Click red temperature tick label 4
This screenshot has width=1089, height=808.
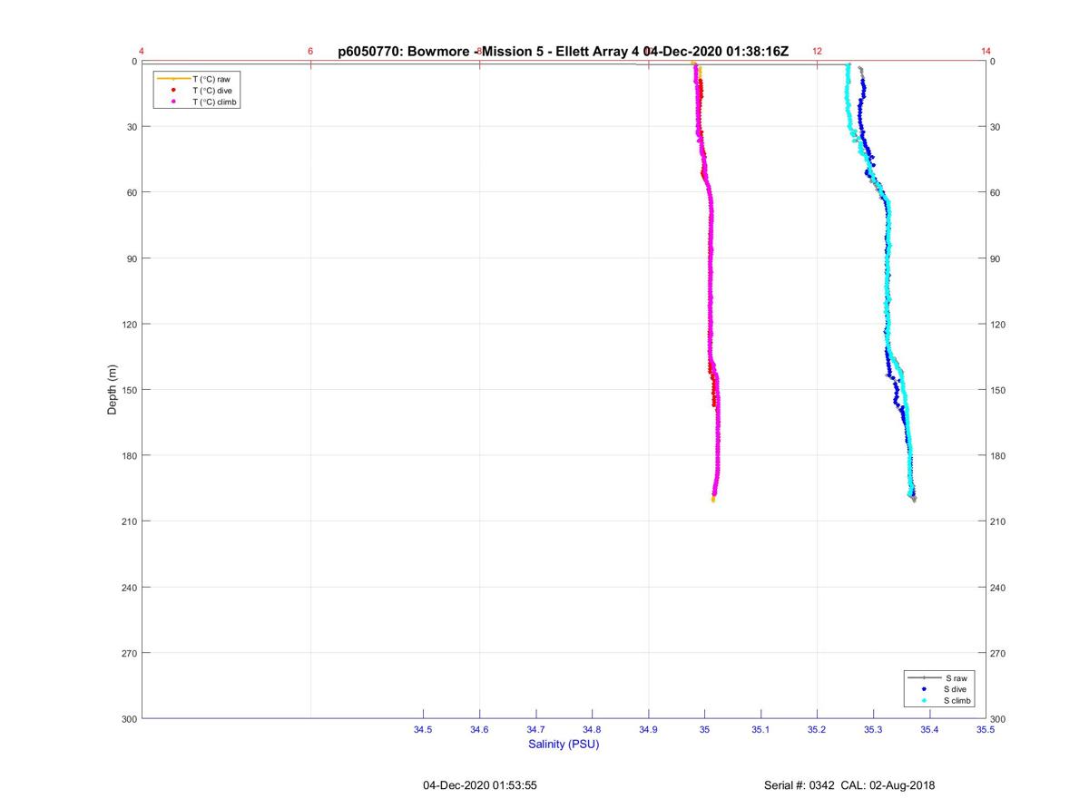(142, 52)
